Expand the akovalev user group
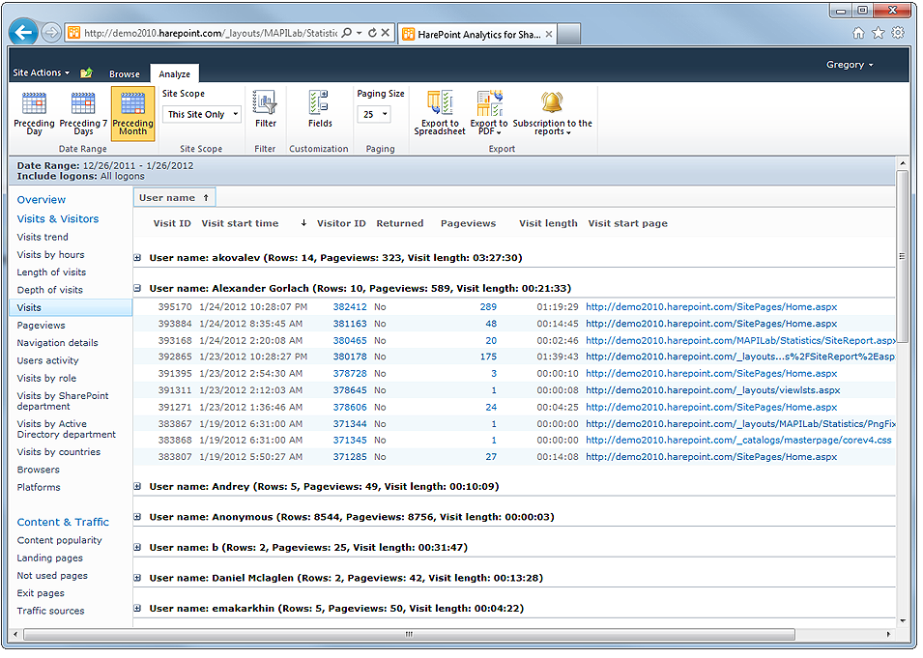The height and width of the screenshot is (658, 923). [x=137, y=258]
